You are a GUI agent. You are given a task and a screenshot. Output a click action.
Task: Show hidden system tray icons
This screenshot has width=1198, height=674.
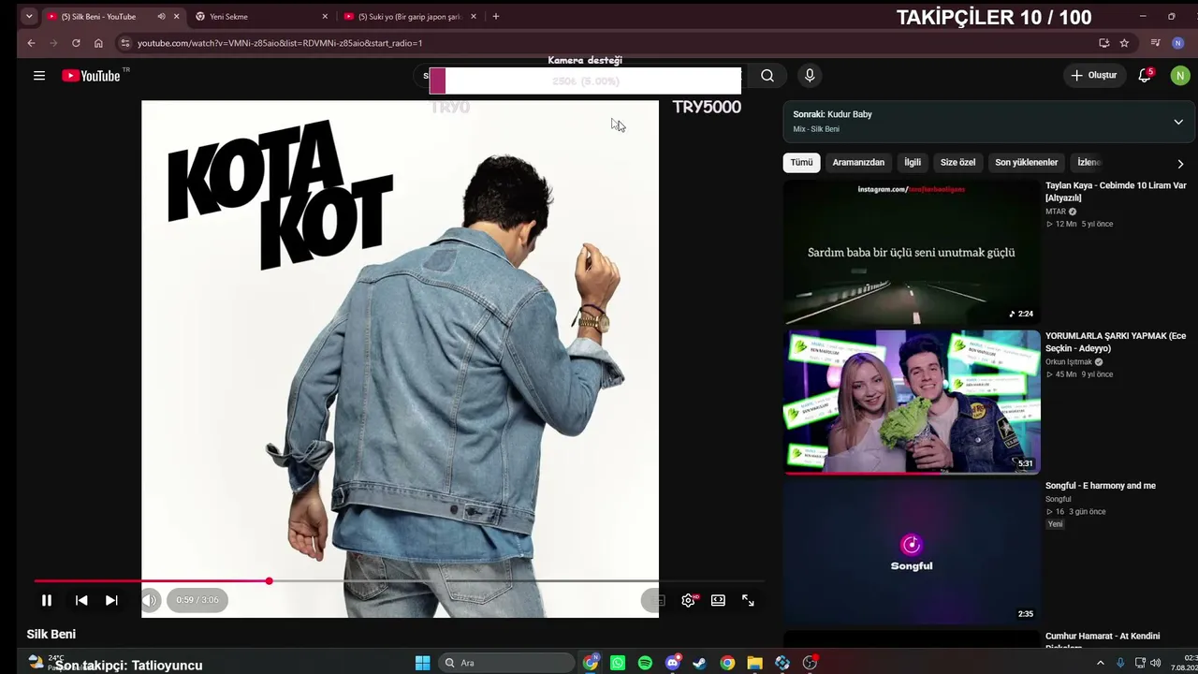click(x=1100, y=663)
